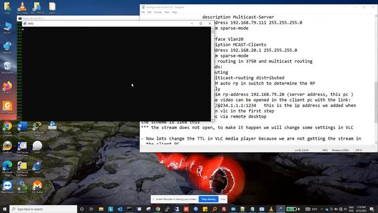
Task: Click the 'Now lets change the TTL' line
Action: coord(251,138)
